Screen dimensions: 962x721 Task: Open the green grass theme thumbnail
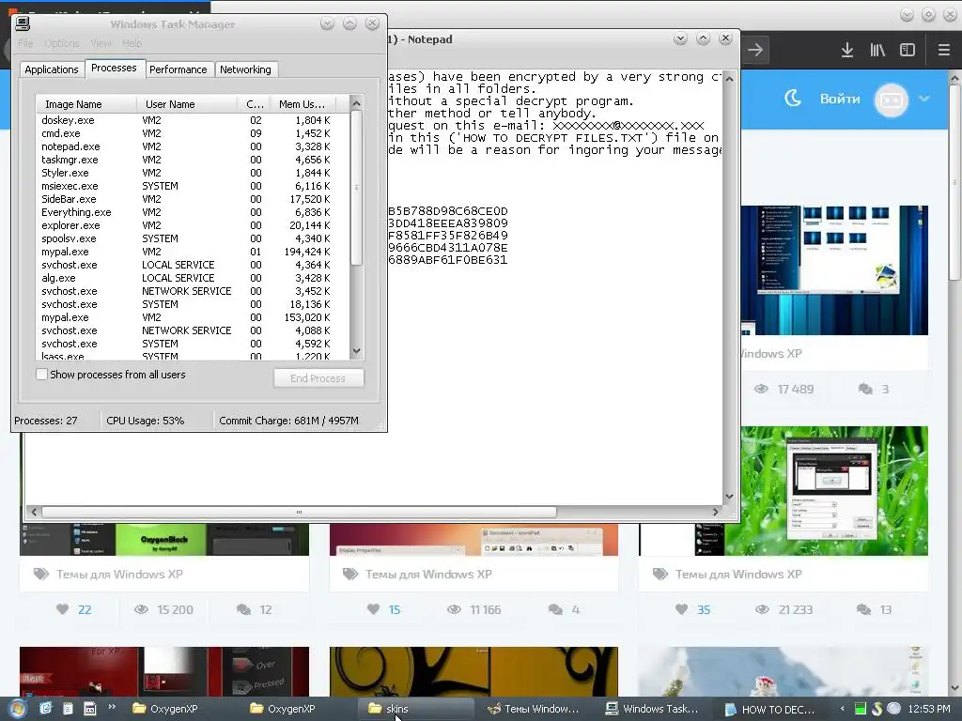[834, 490]
